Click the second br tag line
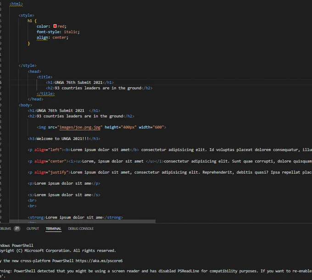This screenshot has height=280, width=312. pyautogui.click(x=32, y=206)
